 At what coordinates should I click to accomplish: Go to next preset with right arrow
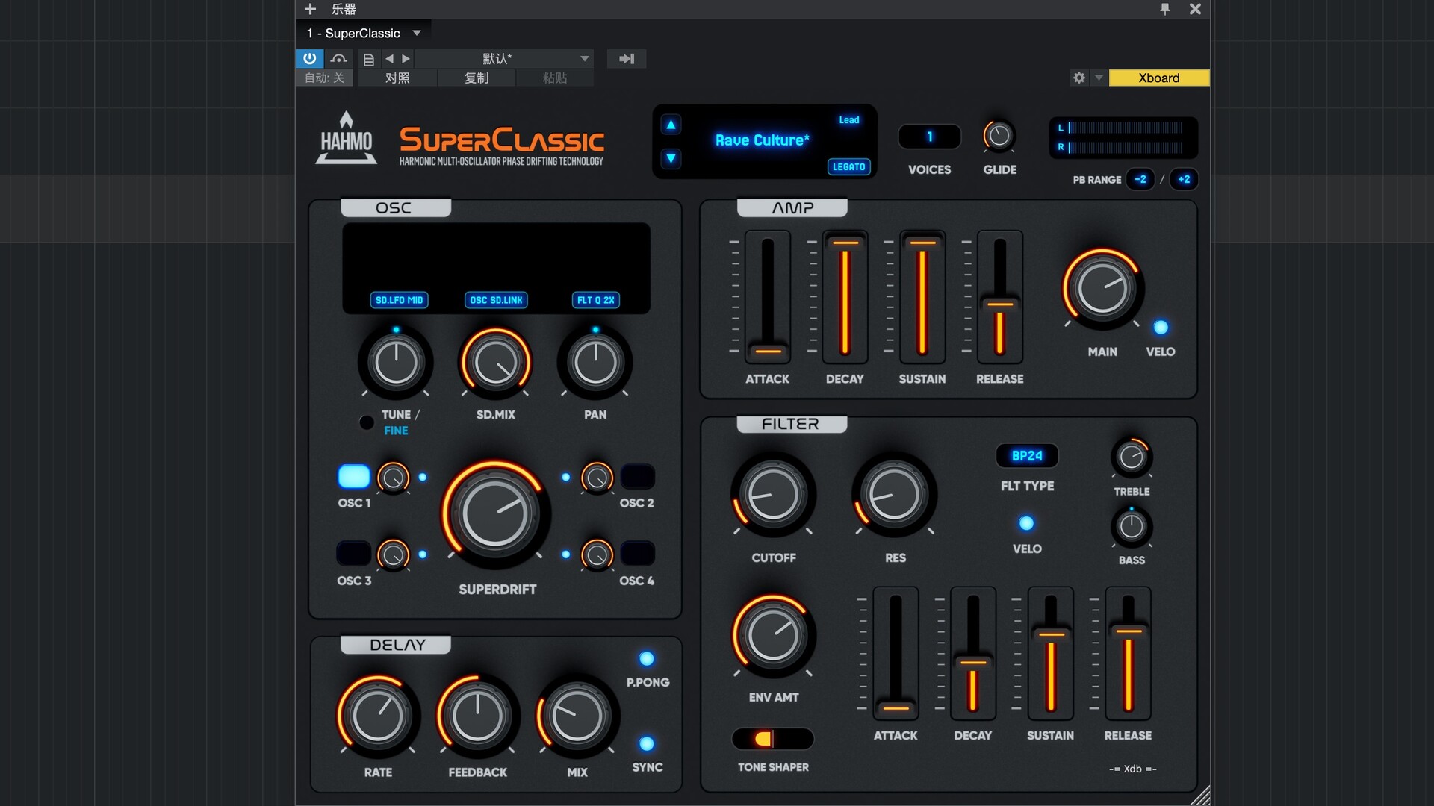coord(406,58)
